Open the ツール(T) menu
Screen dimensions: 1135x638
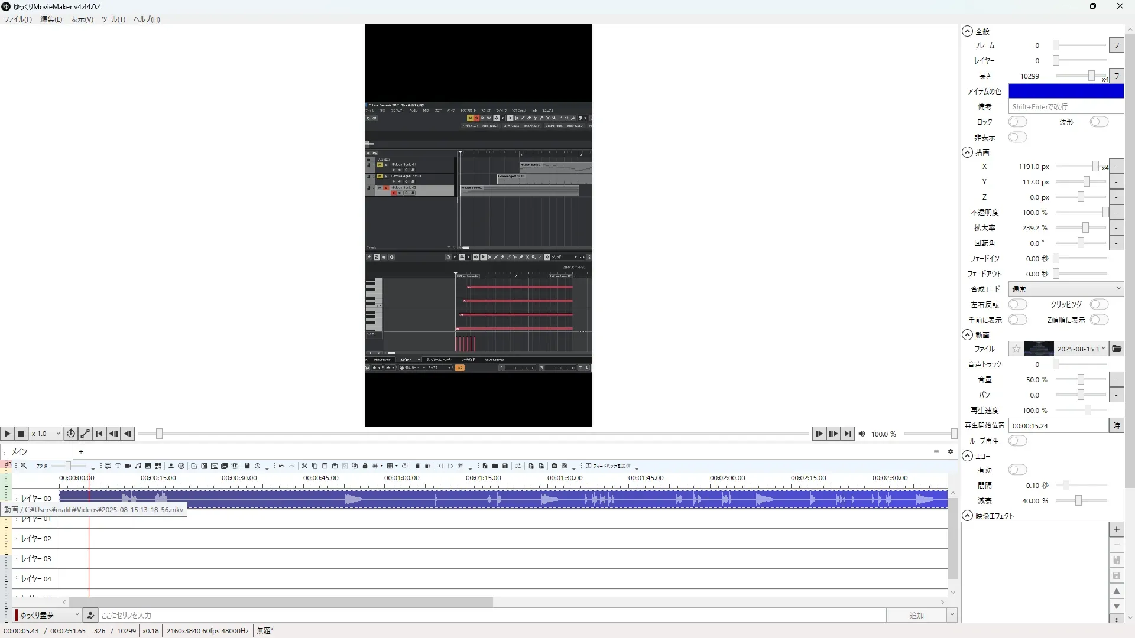pos(113,19)
